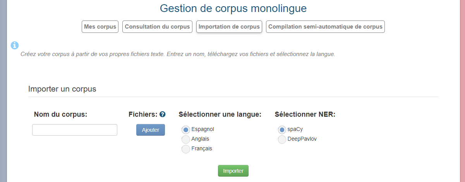This screenshot has height=182, width=465.
Task: Select the Espagnol language radio button
Action: (186, 130)
